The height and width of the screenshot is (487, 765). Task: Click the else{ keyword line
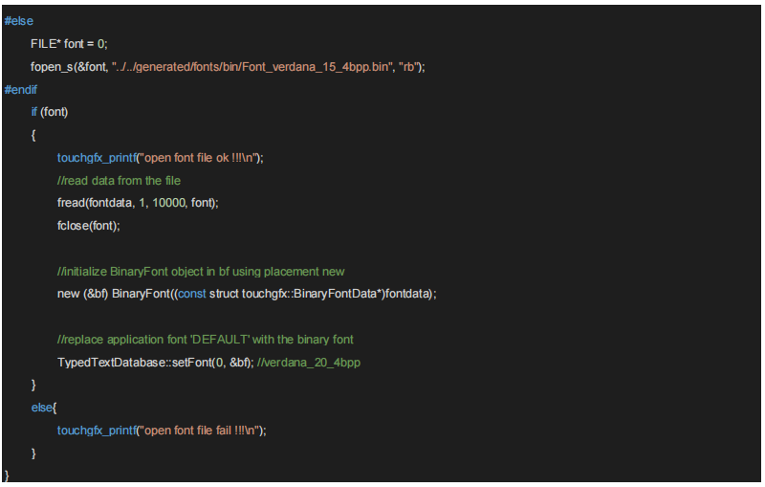click(44, 408)
